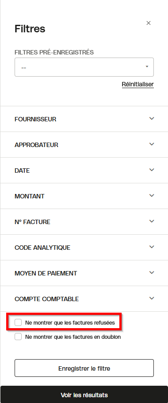This screenshot has width=168, height=403.
Task: Expand the MONTANT section label
Action: pos(30,196)
